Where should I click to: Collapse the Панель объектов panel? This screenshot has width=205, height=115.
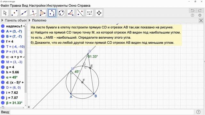coord(2,20)
